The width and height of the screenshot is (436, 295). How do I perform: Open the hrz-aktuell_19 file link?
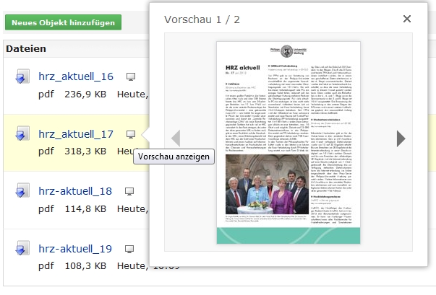[x=75, y=249]
